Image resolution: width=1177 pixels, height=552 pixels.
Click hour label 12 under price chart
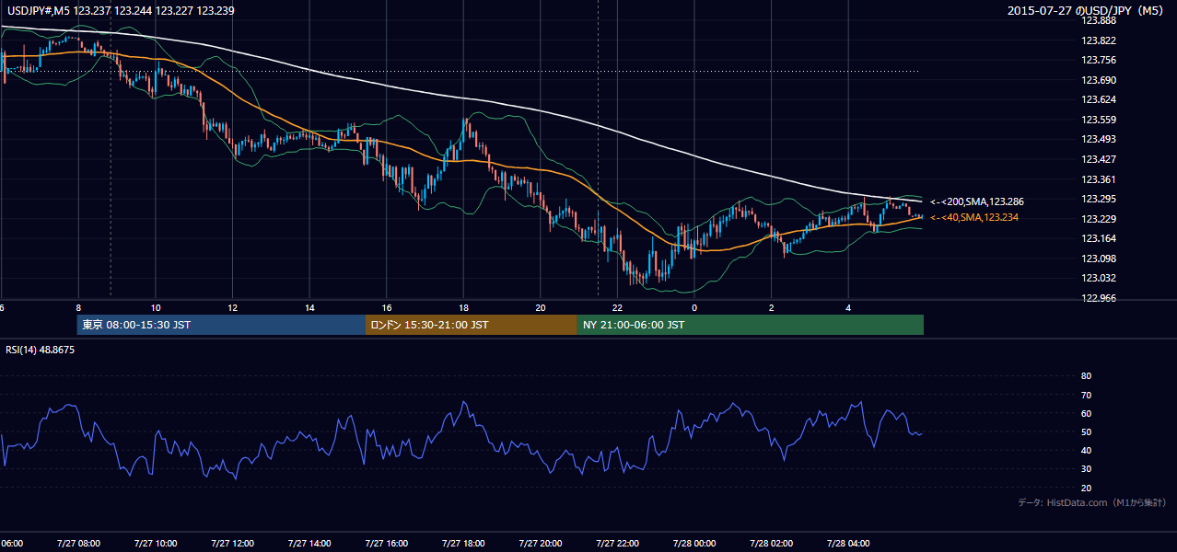click(x=233, y=308)
